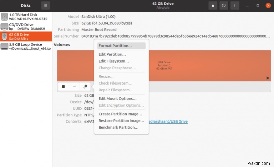Open the drive options kebab menu
The image size is (274, 167).
pos(235,6)
